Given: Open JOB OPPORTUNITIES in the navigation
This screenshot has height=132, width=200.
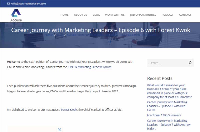Looking at the screenshot, I should point(143,15).
